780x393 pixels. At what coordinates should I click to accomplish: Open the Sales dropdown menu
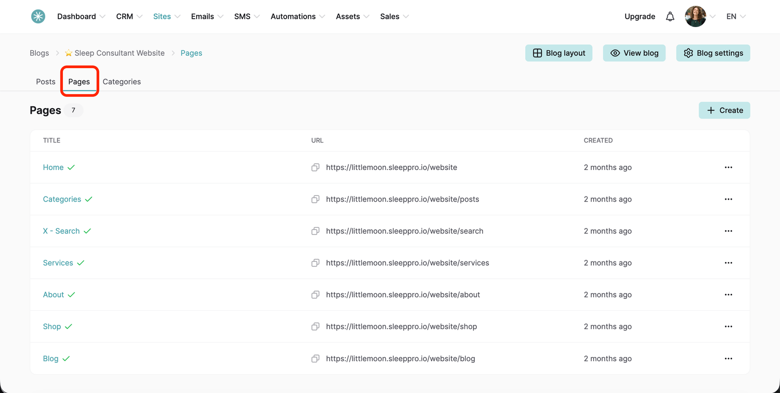[x=395, y=17]
